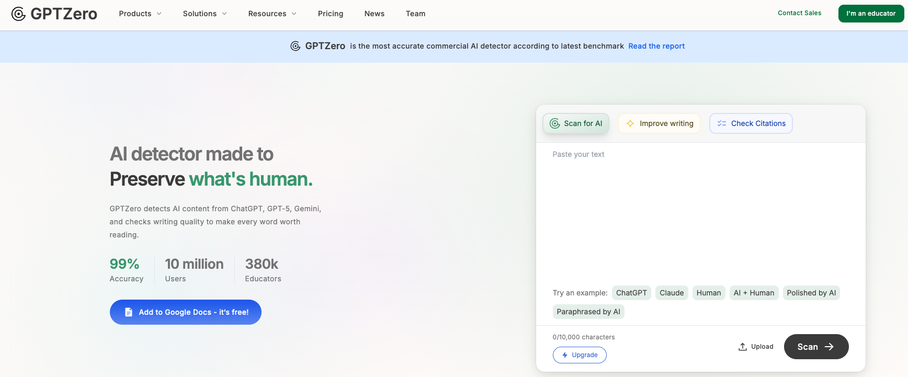The width and height of the screenshot is (908, 377).
Task: Click the Scan button label
Action: pos(808,347)
